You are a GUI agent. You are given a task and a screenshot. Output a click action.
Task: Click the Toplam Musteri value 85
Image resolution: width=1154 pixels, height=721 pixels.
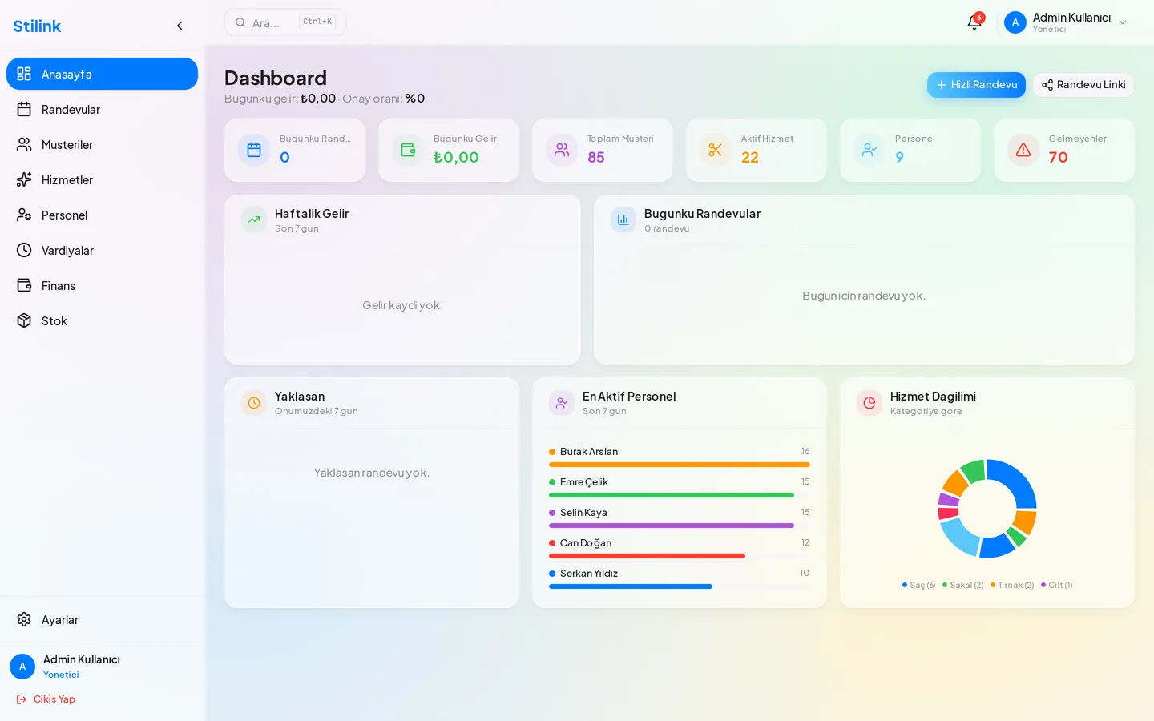point(596,158)
